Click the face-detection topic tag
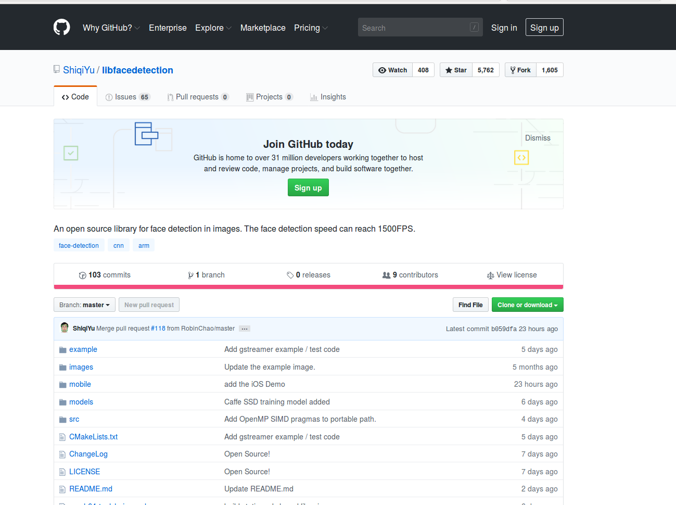 pos(79,245)
